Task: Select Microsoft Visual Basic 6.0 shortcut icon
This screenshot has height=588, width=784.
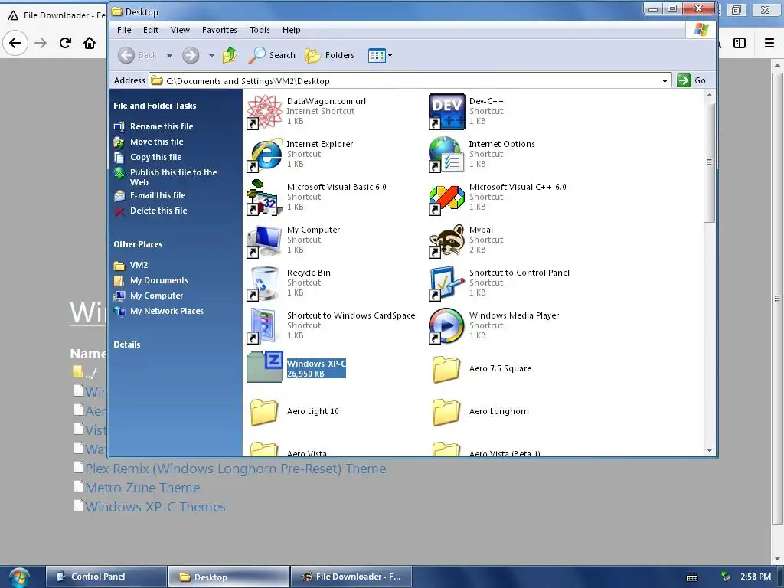Action: coord(264,198)
